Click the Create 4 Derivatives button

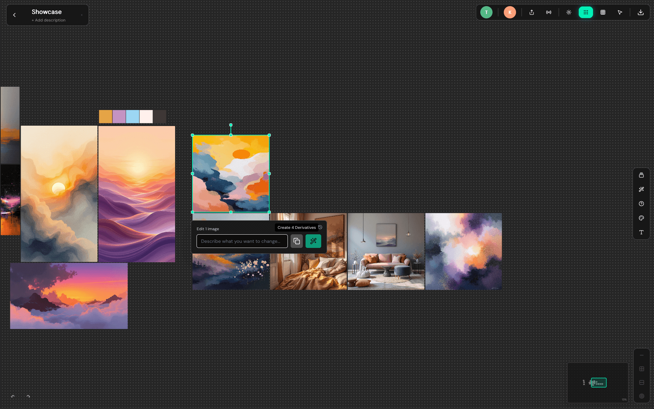pyautogui.click(x=296, y=227)
